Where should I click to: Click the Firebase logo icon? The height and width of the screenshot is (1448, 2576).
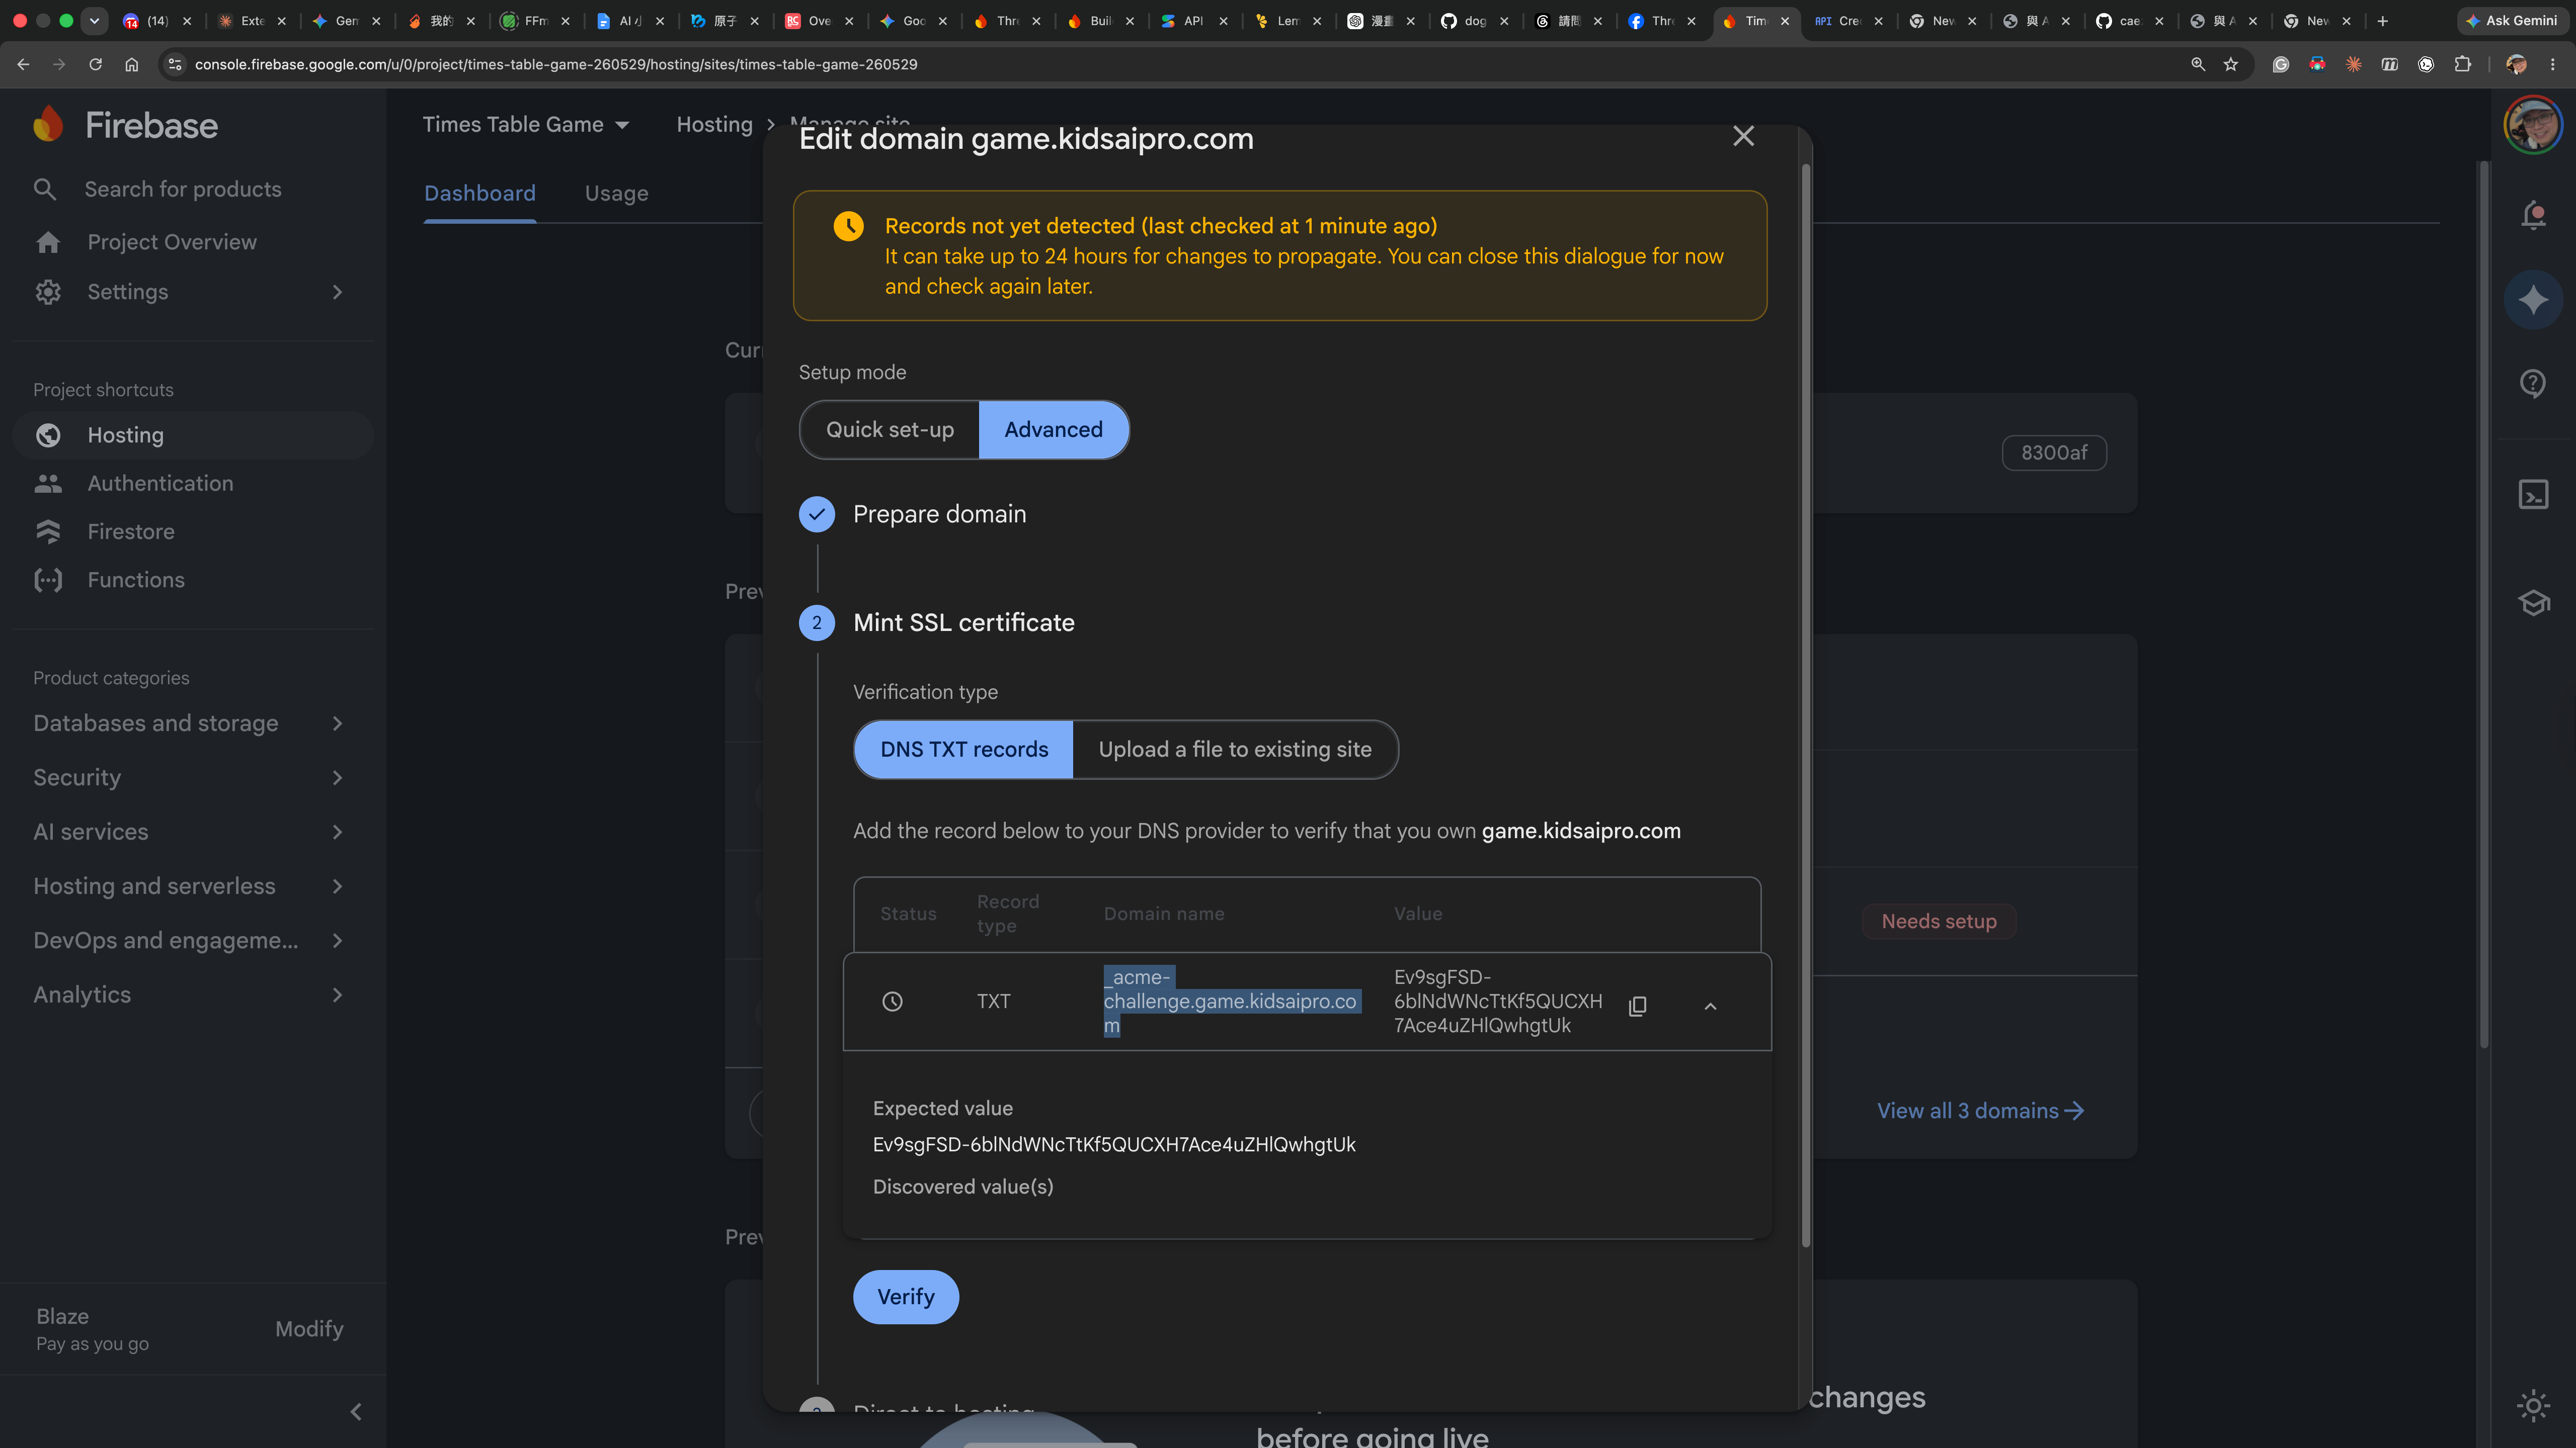(x=48, y=125)
